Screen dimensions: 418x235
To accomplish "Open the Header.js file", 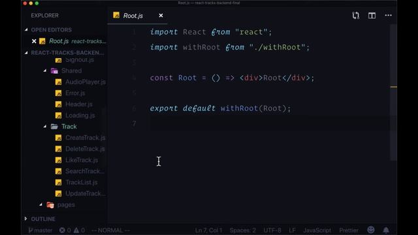I will (x=79, y=104).
